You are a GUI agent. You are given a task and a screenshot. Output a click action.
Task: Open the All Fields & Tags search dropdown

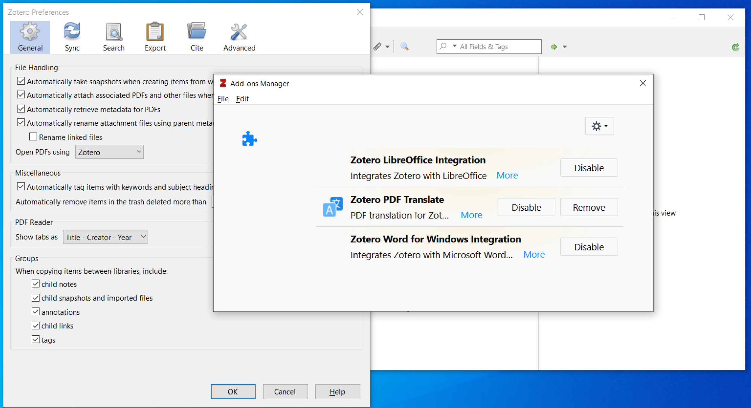point(454,46)
